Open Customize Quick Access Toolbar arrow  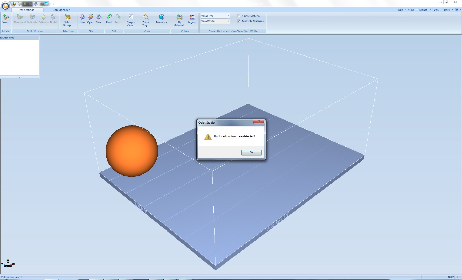(x=53, y=4)
